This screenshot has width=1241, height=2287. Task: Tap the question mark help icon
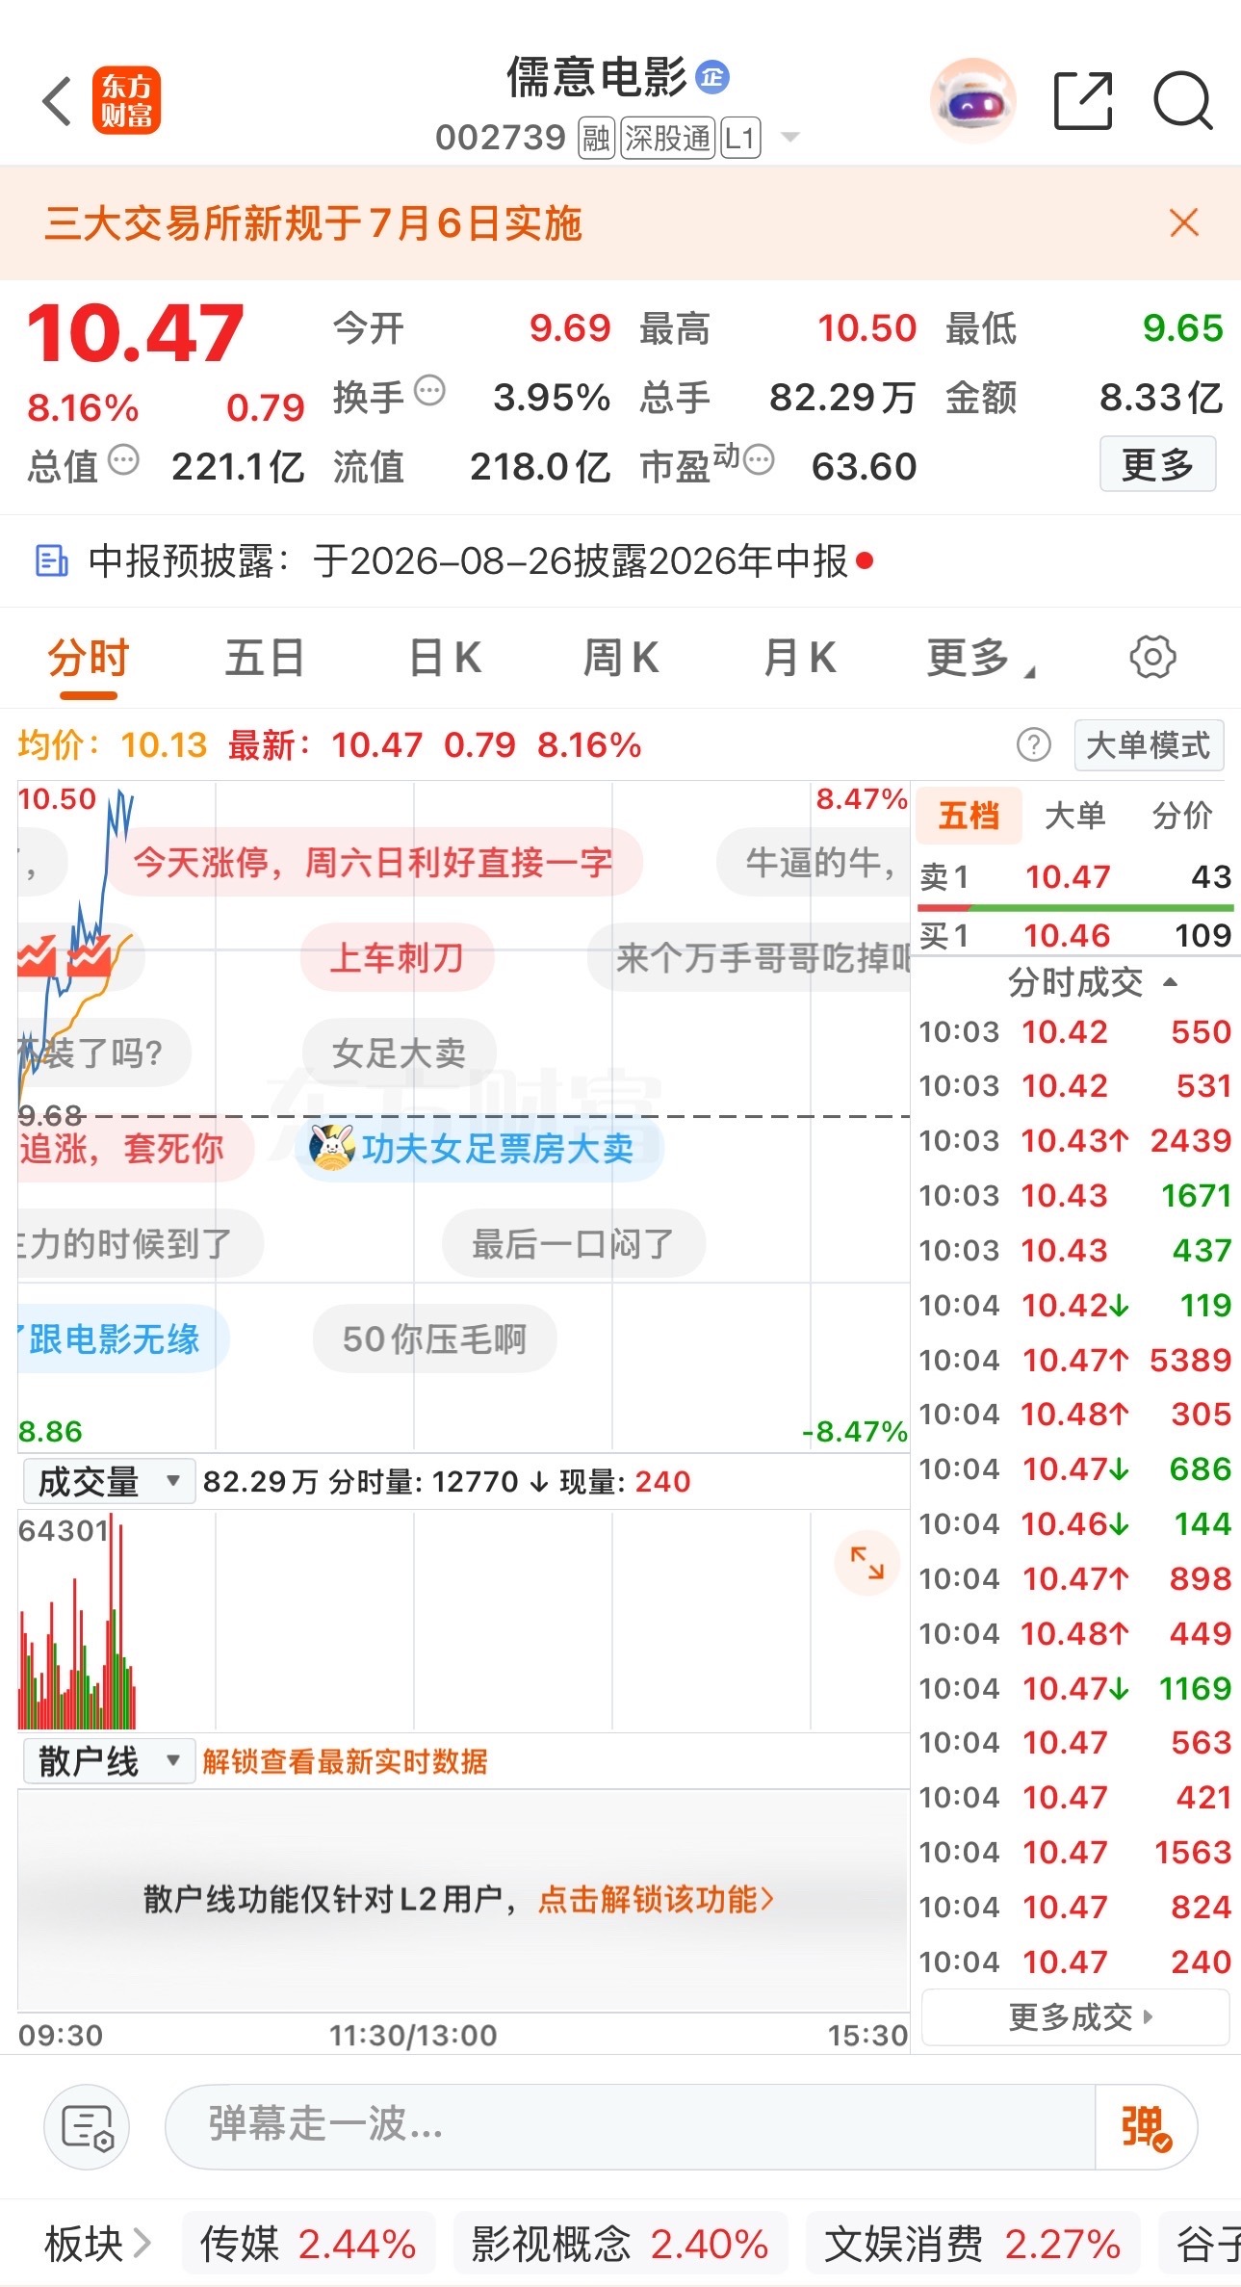tap(1034, 744)
